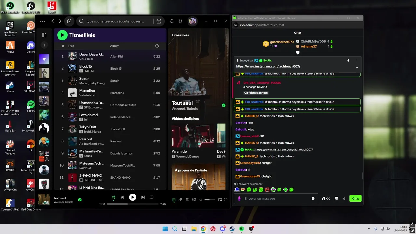
Task: Sort by the duration clock header
Action: (157, 46)
